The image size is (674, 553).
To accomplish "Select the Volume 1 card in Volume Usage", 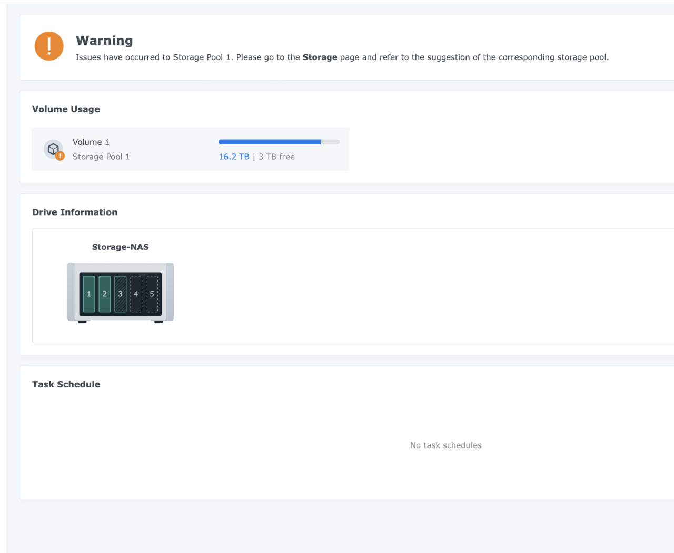I will coord(190,149).
